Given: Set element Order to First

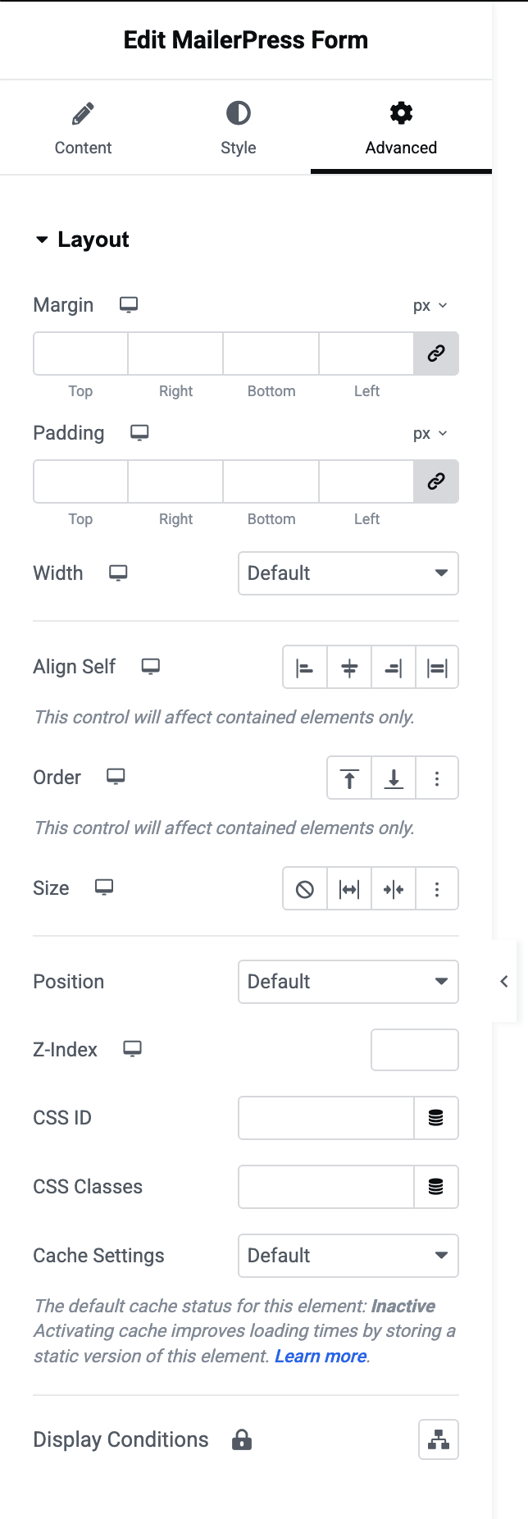Looking at the screenshot, I should tap(348, 778).
